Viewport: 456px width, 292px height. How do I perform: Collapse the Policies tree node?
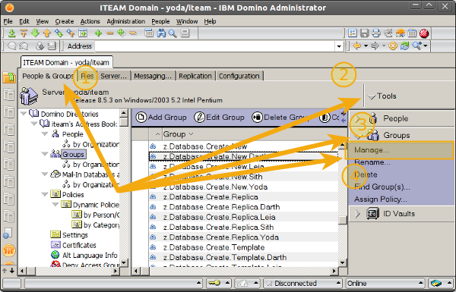[x=45, y=194]
